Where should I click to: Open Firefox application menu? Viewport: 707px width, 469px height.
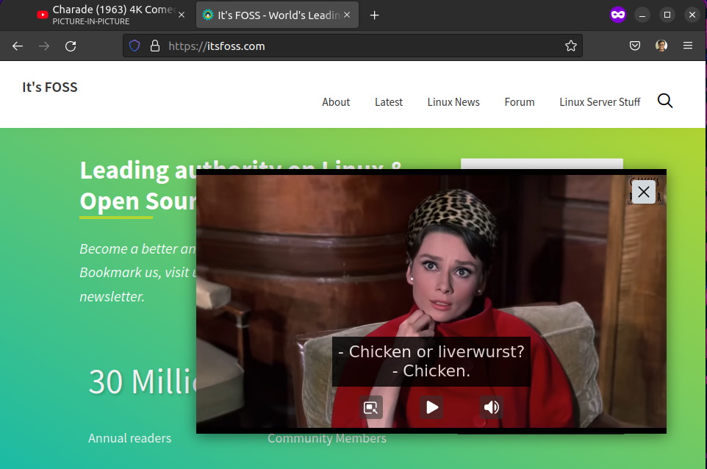tap(688, 46)
